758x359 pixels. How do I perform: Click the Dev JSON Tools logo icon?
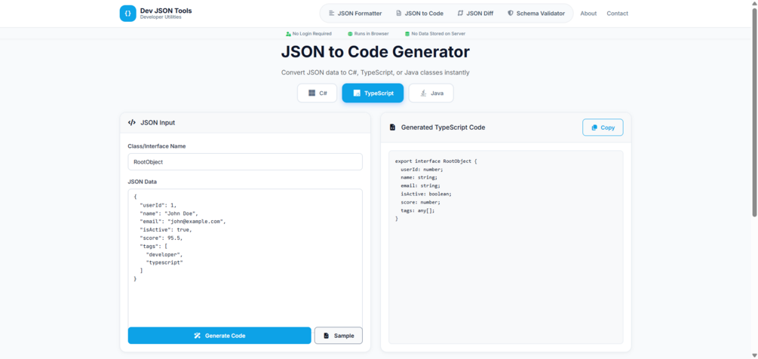tap(128, 14)
